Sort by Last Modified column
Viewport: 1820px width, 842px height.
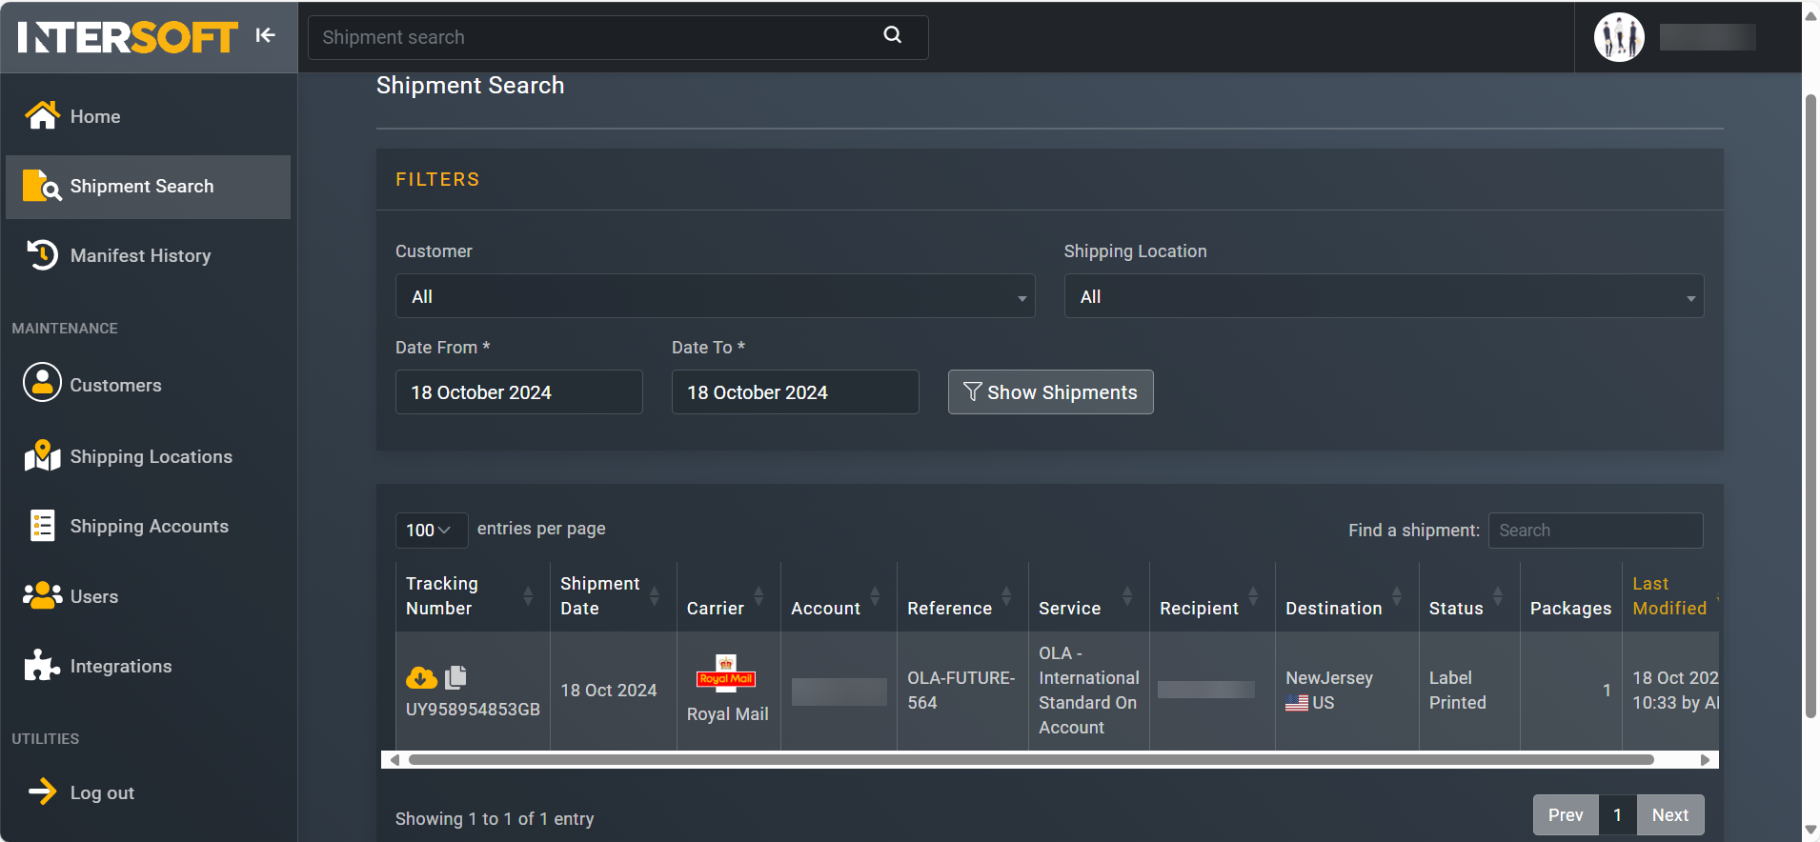click(x=1670, y=596)
